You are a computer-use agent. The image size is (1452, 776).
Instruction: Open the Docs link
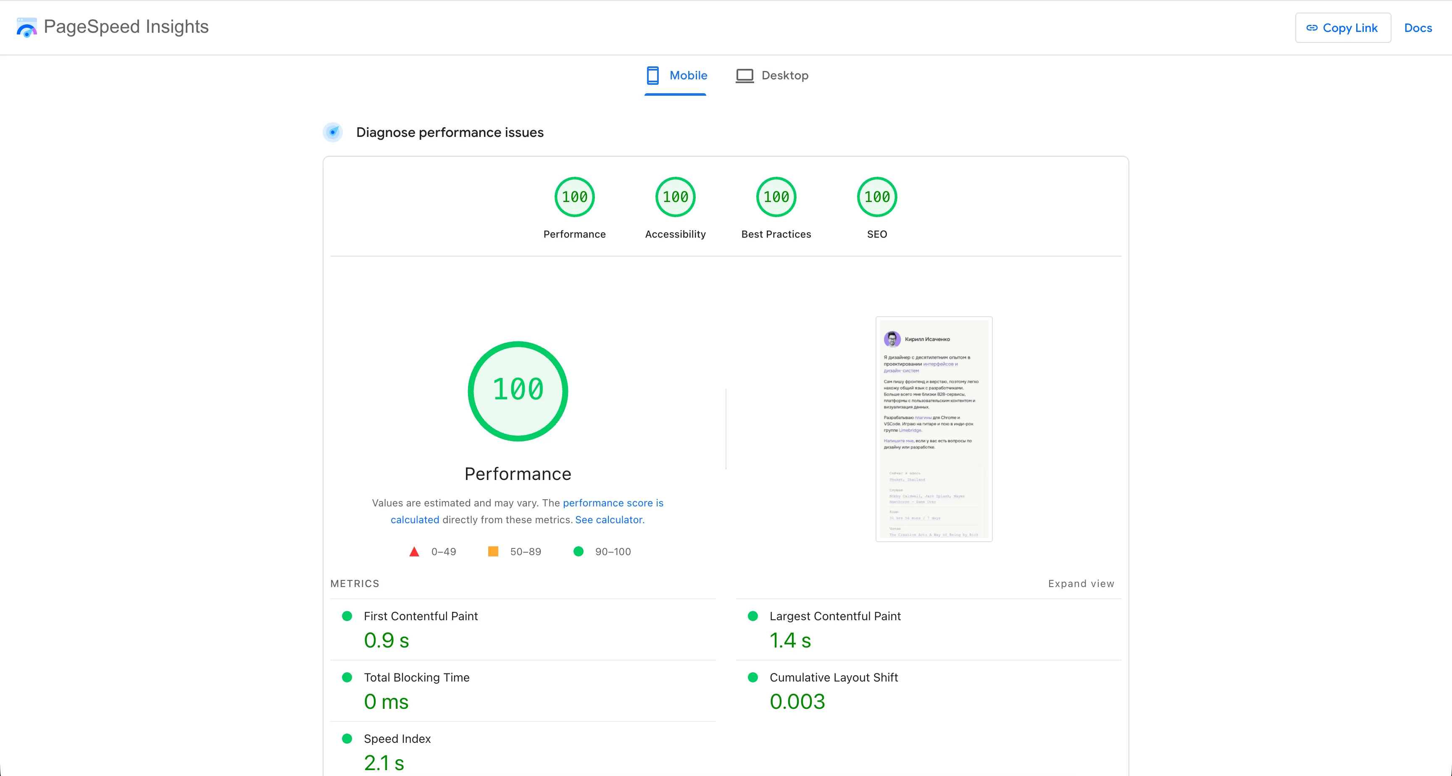click(1418, 28)
